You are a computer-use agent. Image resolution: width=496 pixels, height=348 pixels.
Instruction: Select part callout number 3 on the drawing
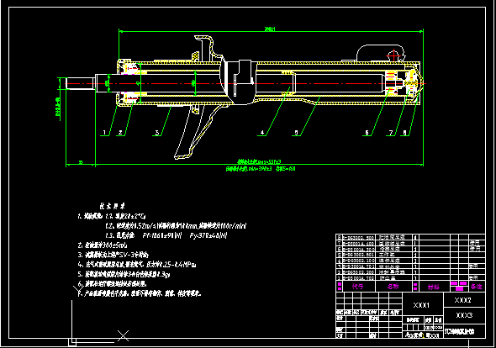click(156, 133)
